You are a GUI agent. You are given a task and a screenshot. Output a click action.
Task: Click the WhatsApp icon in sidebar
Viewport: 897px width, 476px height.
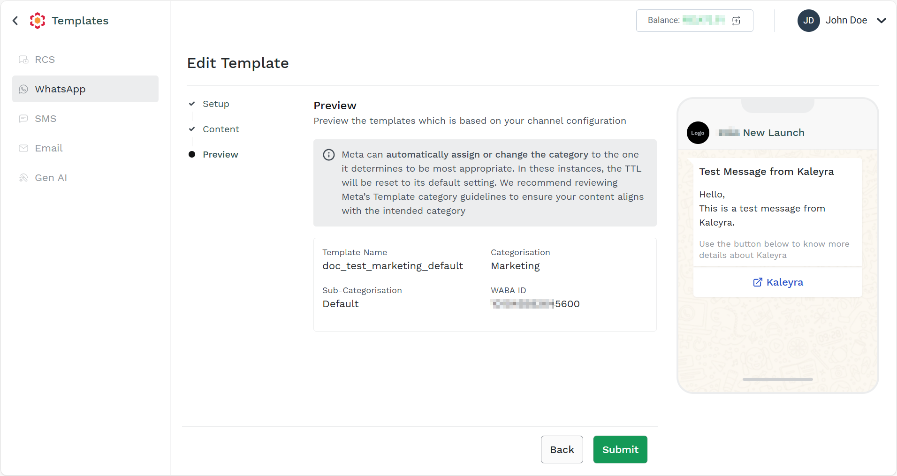[x=23, y=89]
